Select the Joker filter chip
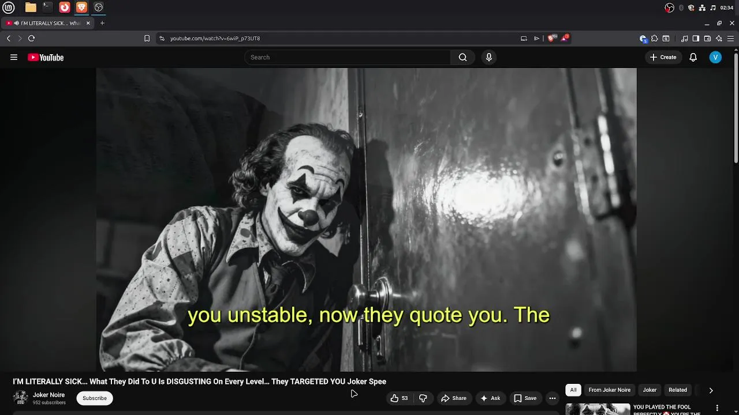Image resolution: width=739 pixels, height=415 pixels. point(650,390)
